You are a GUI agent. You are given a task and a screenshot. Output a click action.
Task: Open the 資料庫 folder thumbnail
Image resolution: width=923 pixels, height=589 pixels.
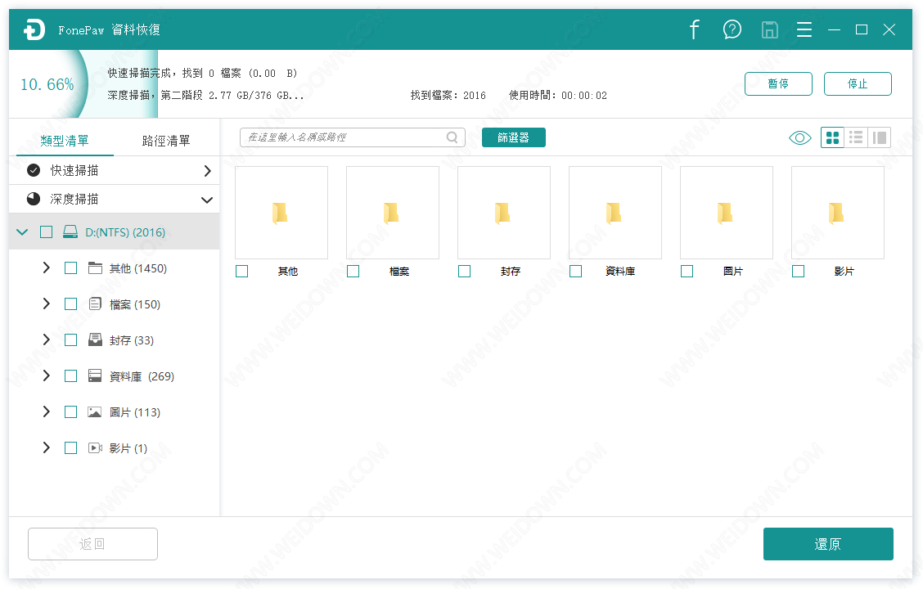(615, 213)
